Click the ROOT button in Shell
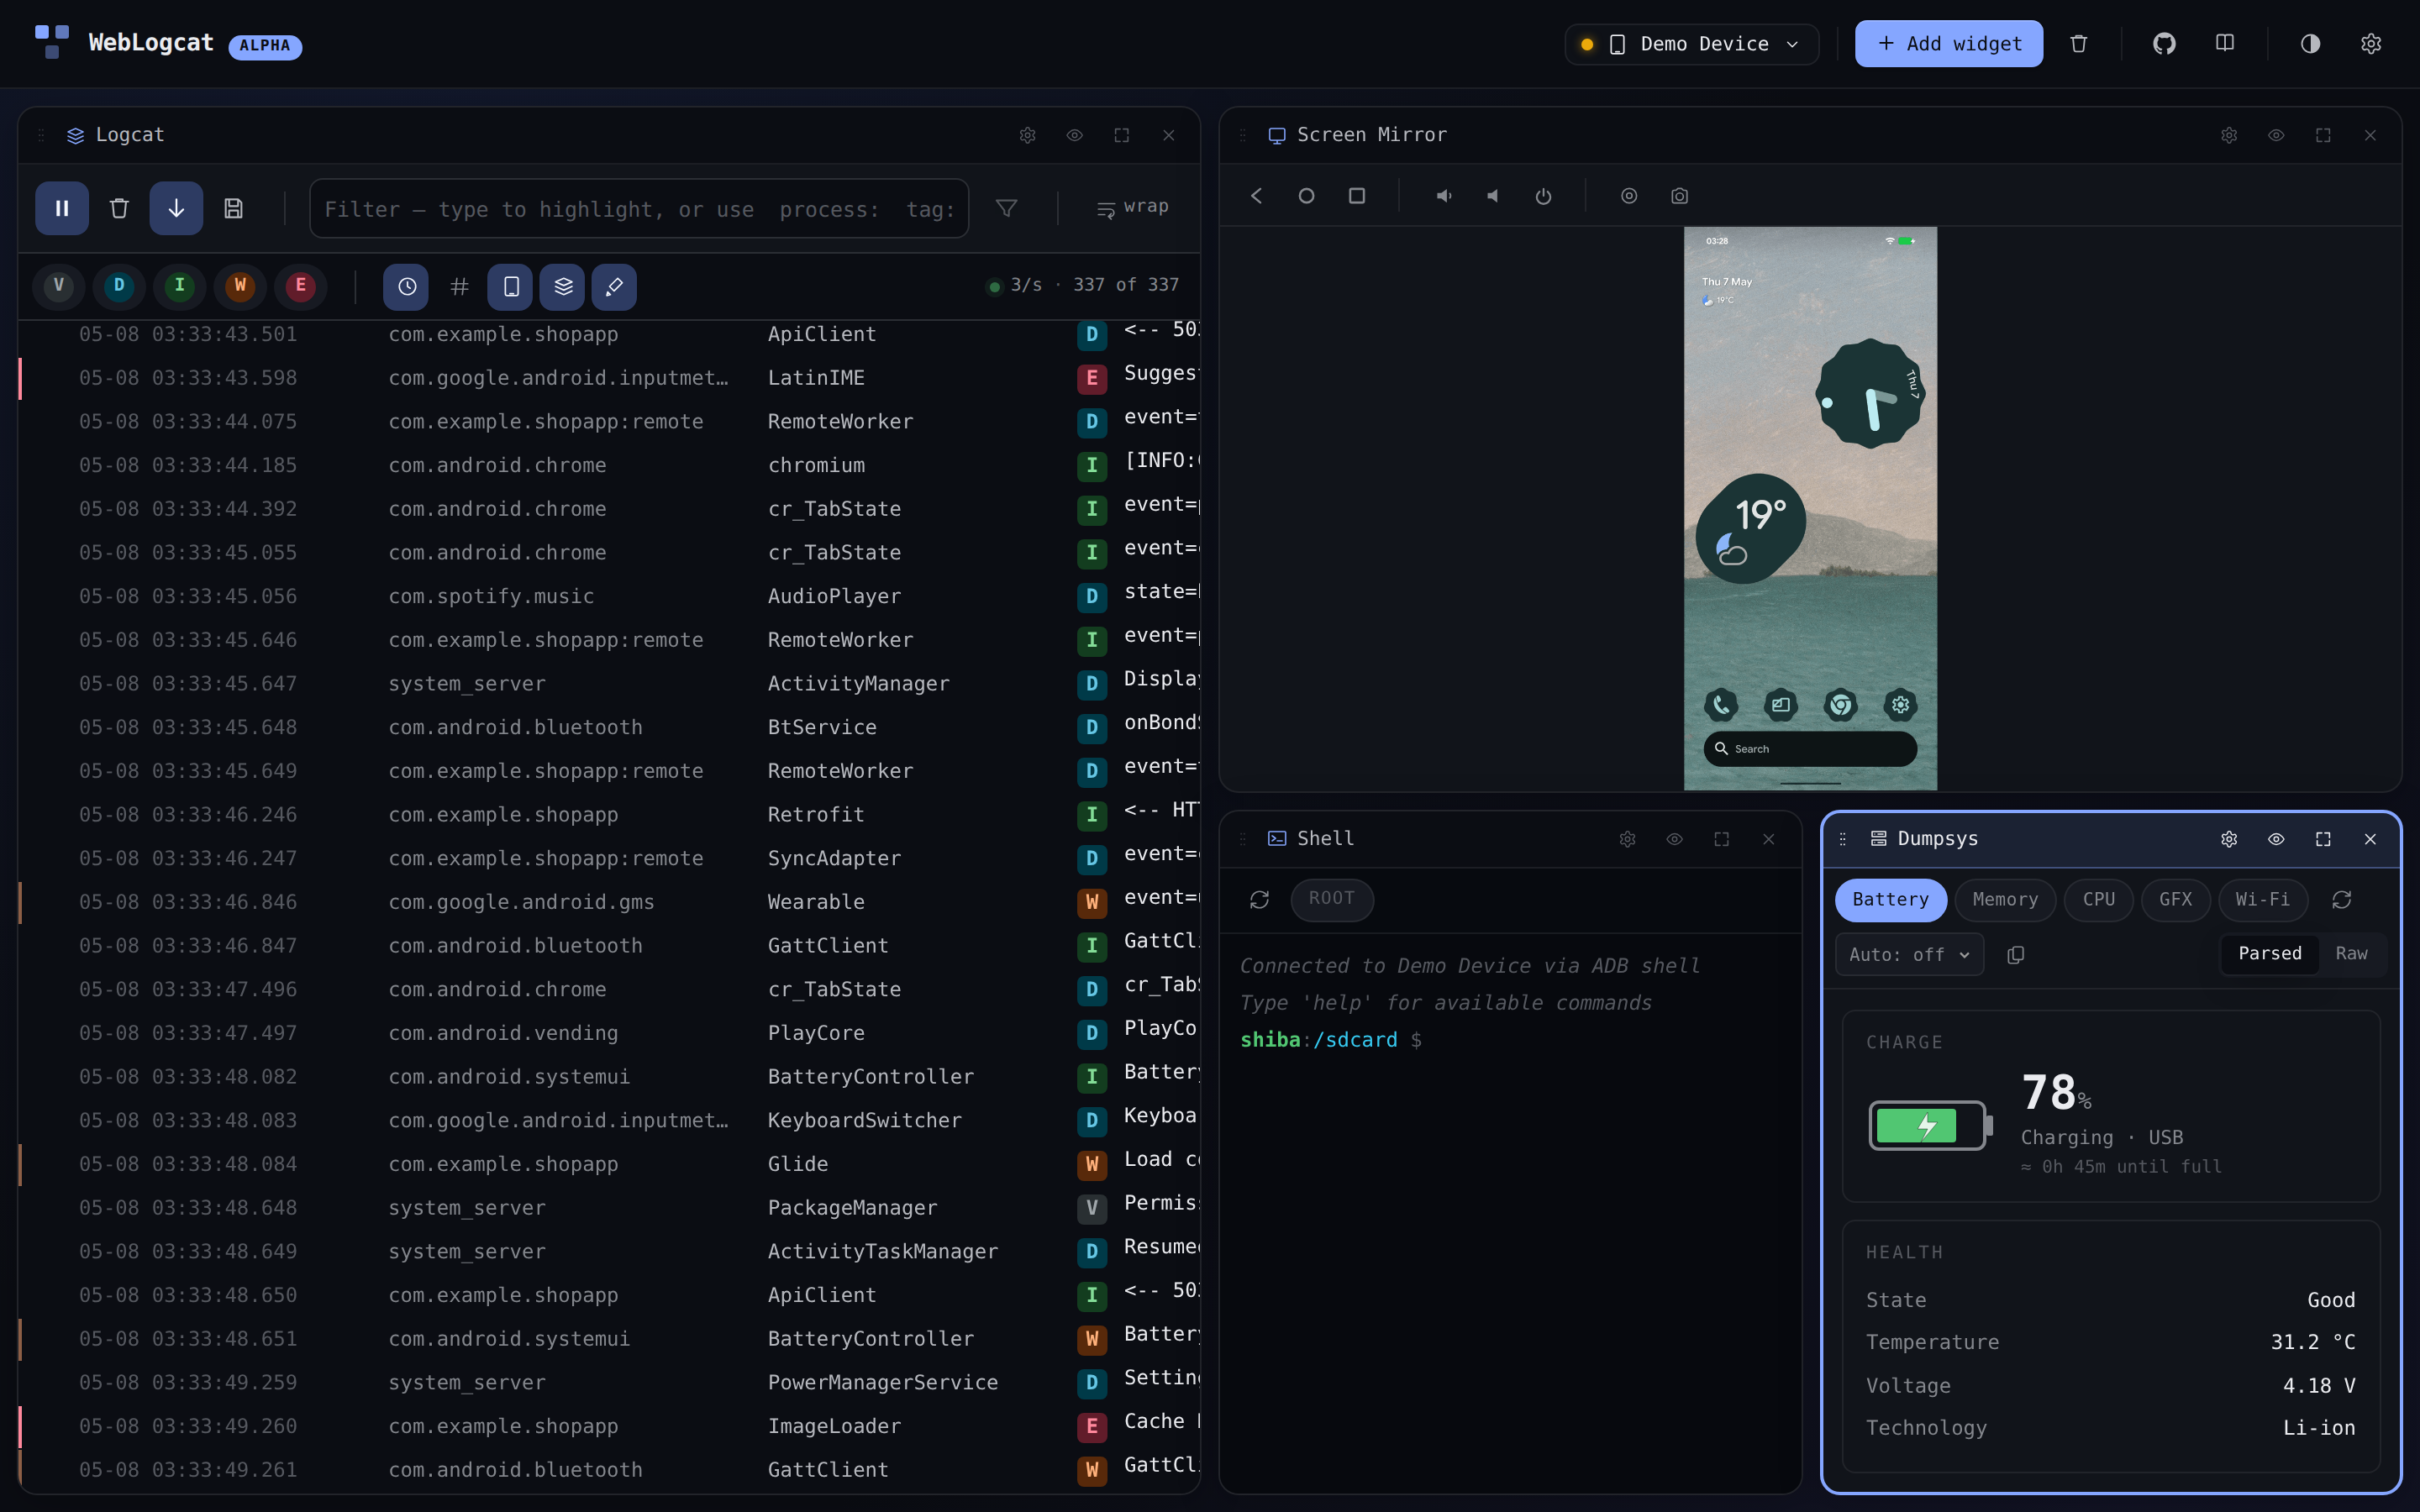 pyautogui.click(x=1332, y=899)
